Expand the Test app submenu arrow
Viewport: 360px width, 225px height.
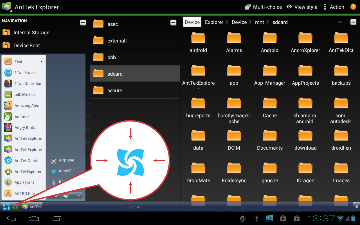click(x=42, y=62)
